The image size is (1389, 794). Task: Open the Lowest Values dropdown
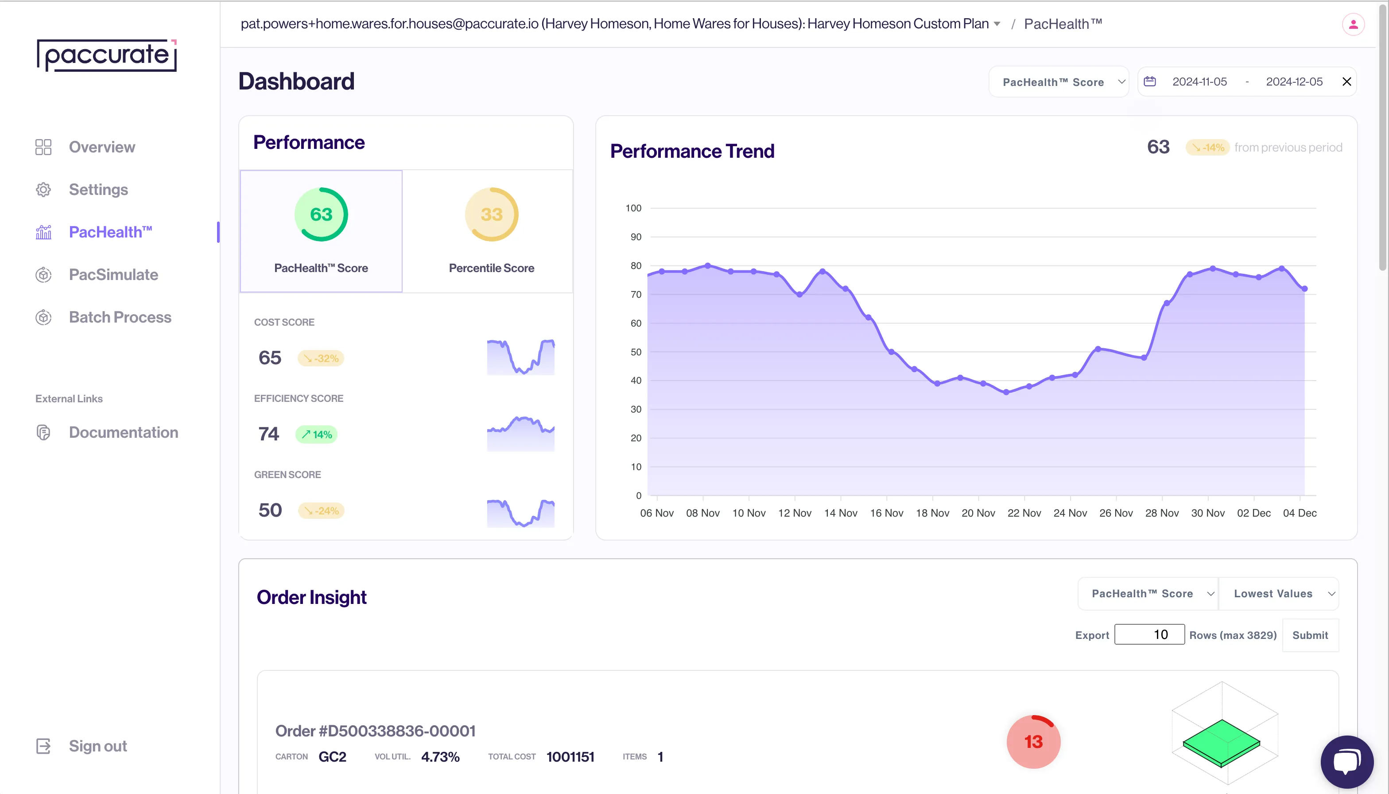1279,594
